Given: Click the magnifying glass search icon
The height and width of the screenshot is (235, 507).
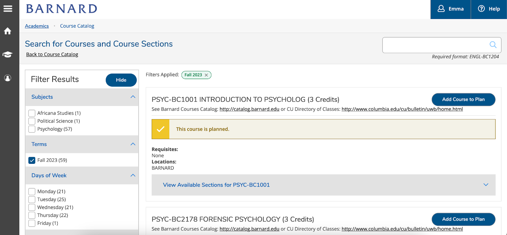Looking at the screenshot, I should [493, 45].
